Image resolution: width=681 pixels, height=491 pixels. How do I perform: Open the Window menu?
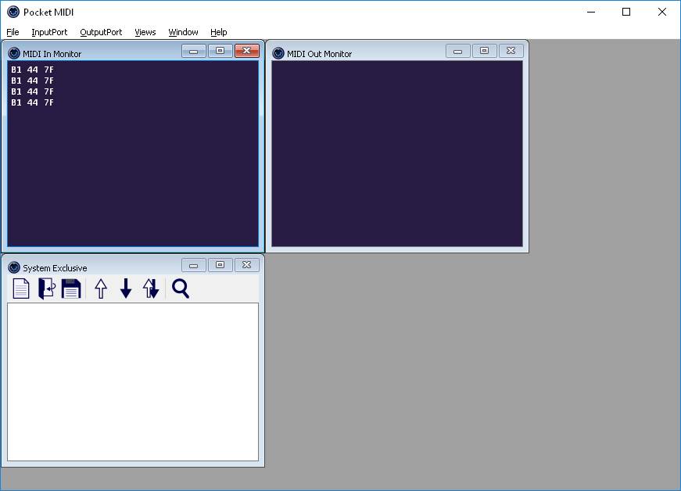pos(183,32)
